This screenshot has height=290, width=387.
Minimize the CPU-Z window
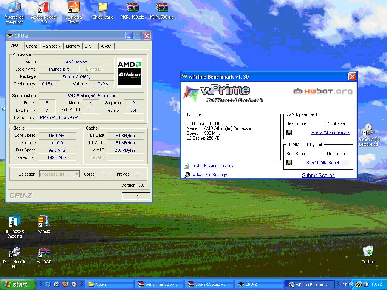coord(129,36)
